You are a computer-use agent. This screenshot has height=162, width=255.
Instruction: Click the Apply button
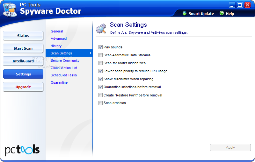[230, 147]
